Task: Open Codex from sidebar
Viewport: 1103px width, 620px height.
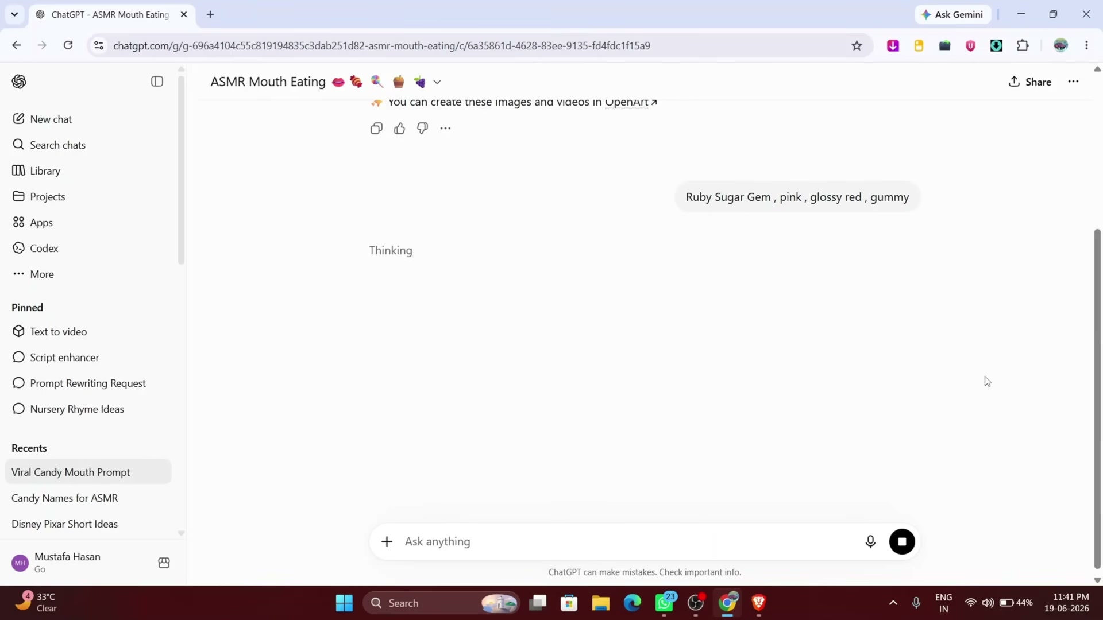Action: click(x=88, y=248)
